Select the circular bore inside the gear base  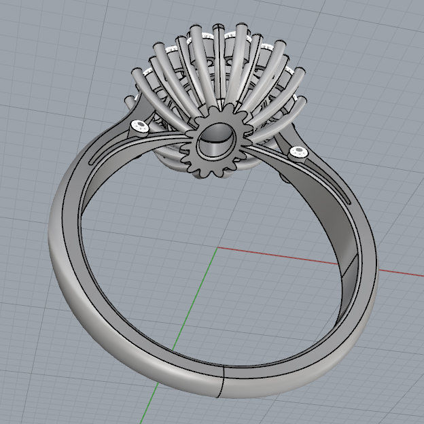coord(216,141)
